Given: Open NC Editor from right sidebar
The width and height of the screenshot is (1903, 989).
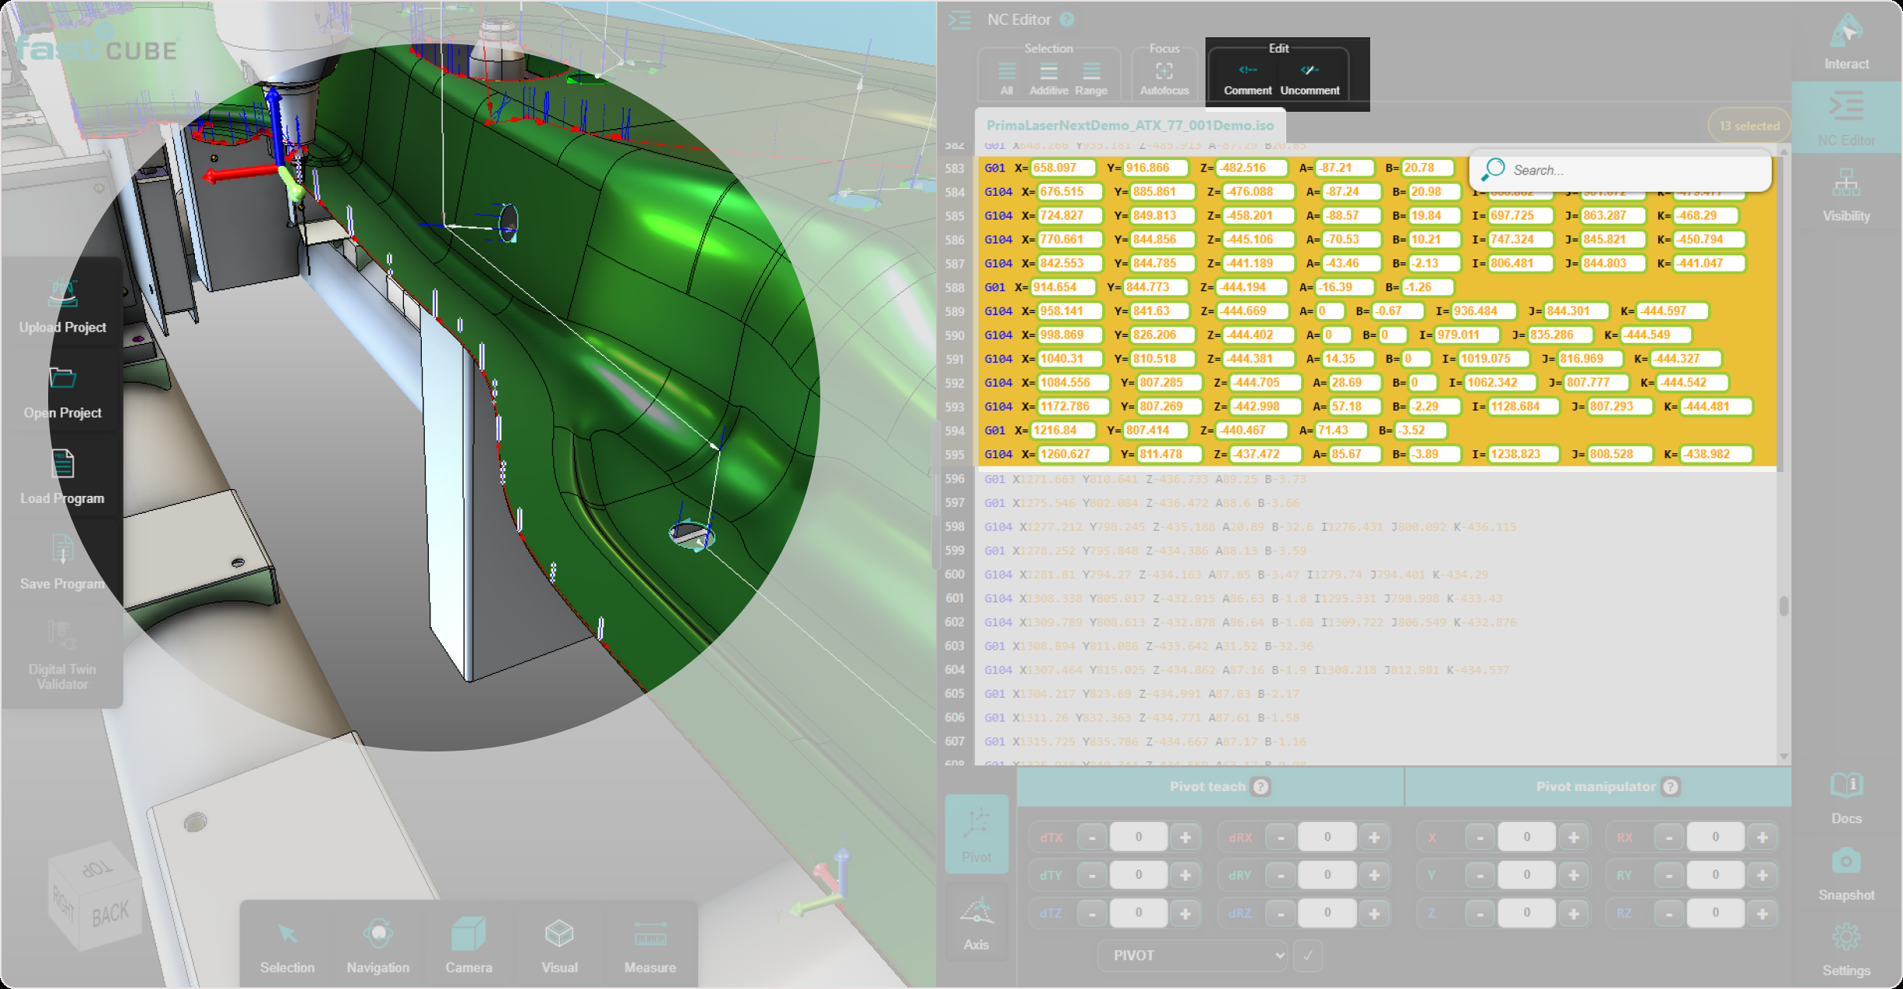Looking at the screenshot, I should tap(1846, 118).
